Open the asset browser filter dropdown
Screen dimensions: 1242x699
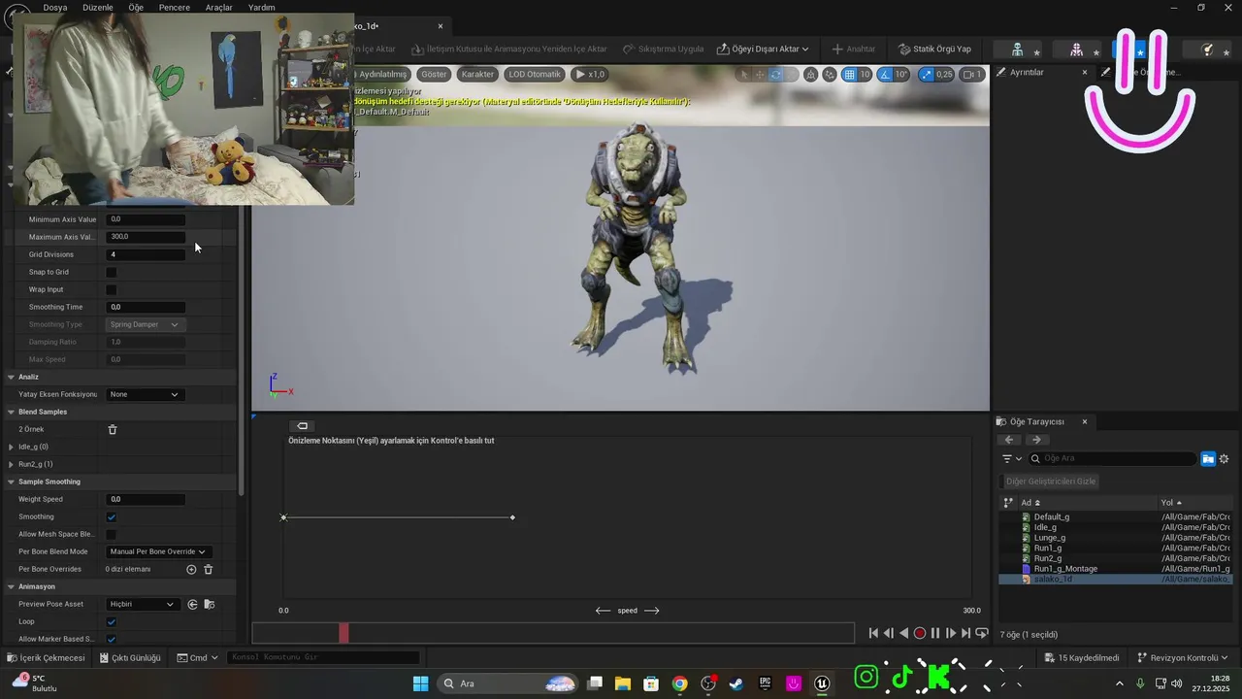pyautogui.click(x=1011, y=458)
